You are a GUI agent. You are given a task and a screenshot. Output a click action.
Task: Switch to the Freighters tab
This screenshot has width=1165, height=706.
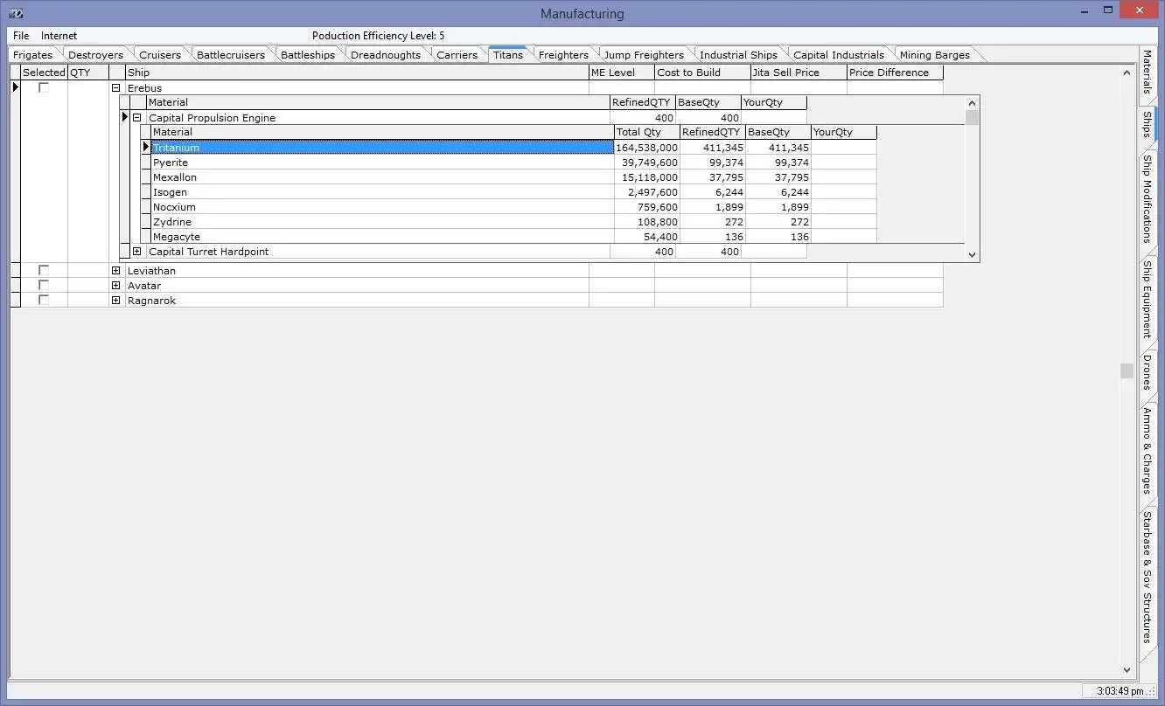[x=563, y=55]
